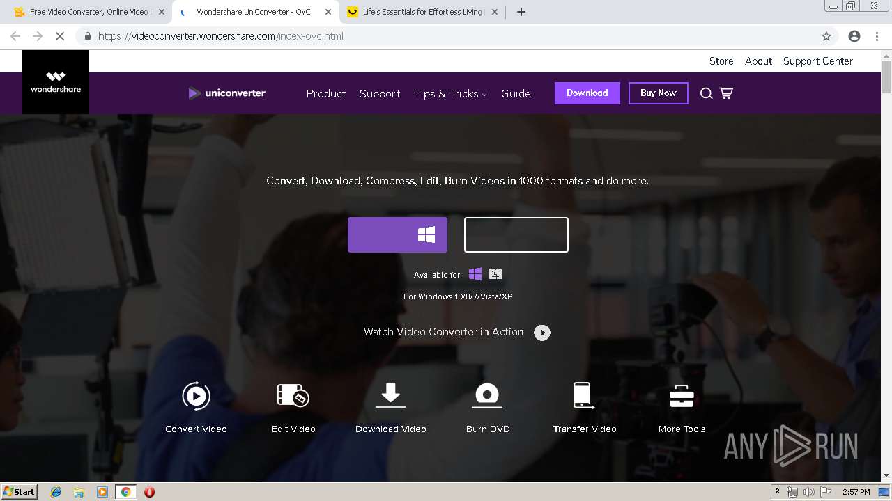The height and width of the screenshot is (501, 892).
Task: Open the Product menu item
Action: tap(326, 93)
